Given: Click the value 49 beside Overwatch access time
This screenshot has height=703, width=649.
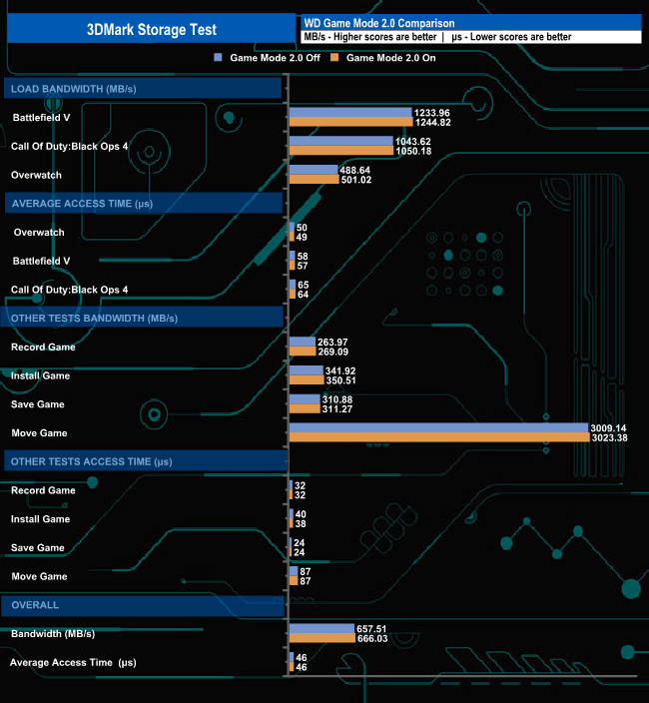Looking at the screenshot, I should coord(302,238).
